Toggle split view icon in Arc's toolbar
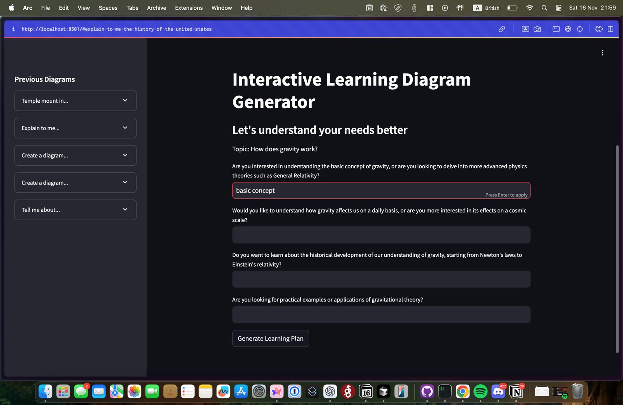623x405 pixels. 611,29
